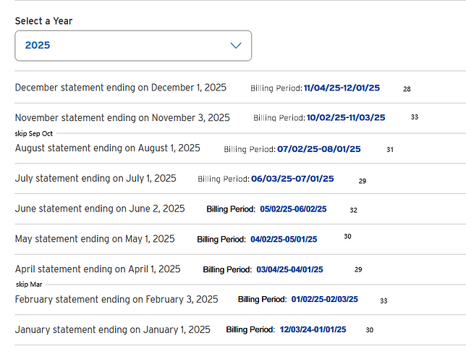This screenshot has width=466, height=362.
Task: Open November statement ending November 3, 2025
Action: (122, 117)
